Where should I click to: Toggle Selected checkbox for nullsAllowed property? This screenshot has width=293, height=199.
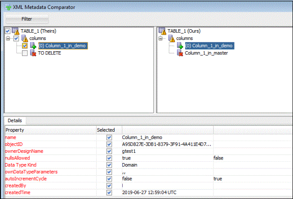(x=109, y=158)
